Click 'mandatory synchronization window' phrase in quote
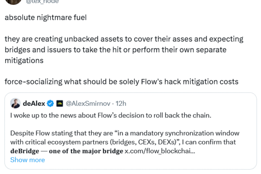This screenshot has height=174, width=261. [x=169, y=133]
